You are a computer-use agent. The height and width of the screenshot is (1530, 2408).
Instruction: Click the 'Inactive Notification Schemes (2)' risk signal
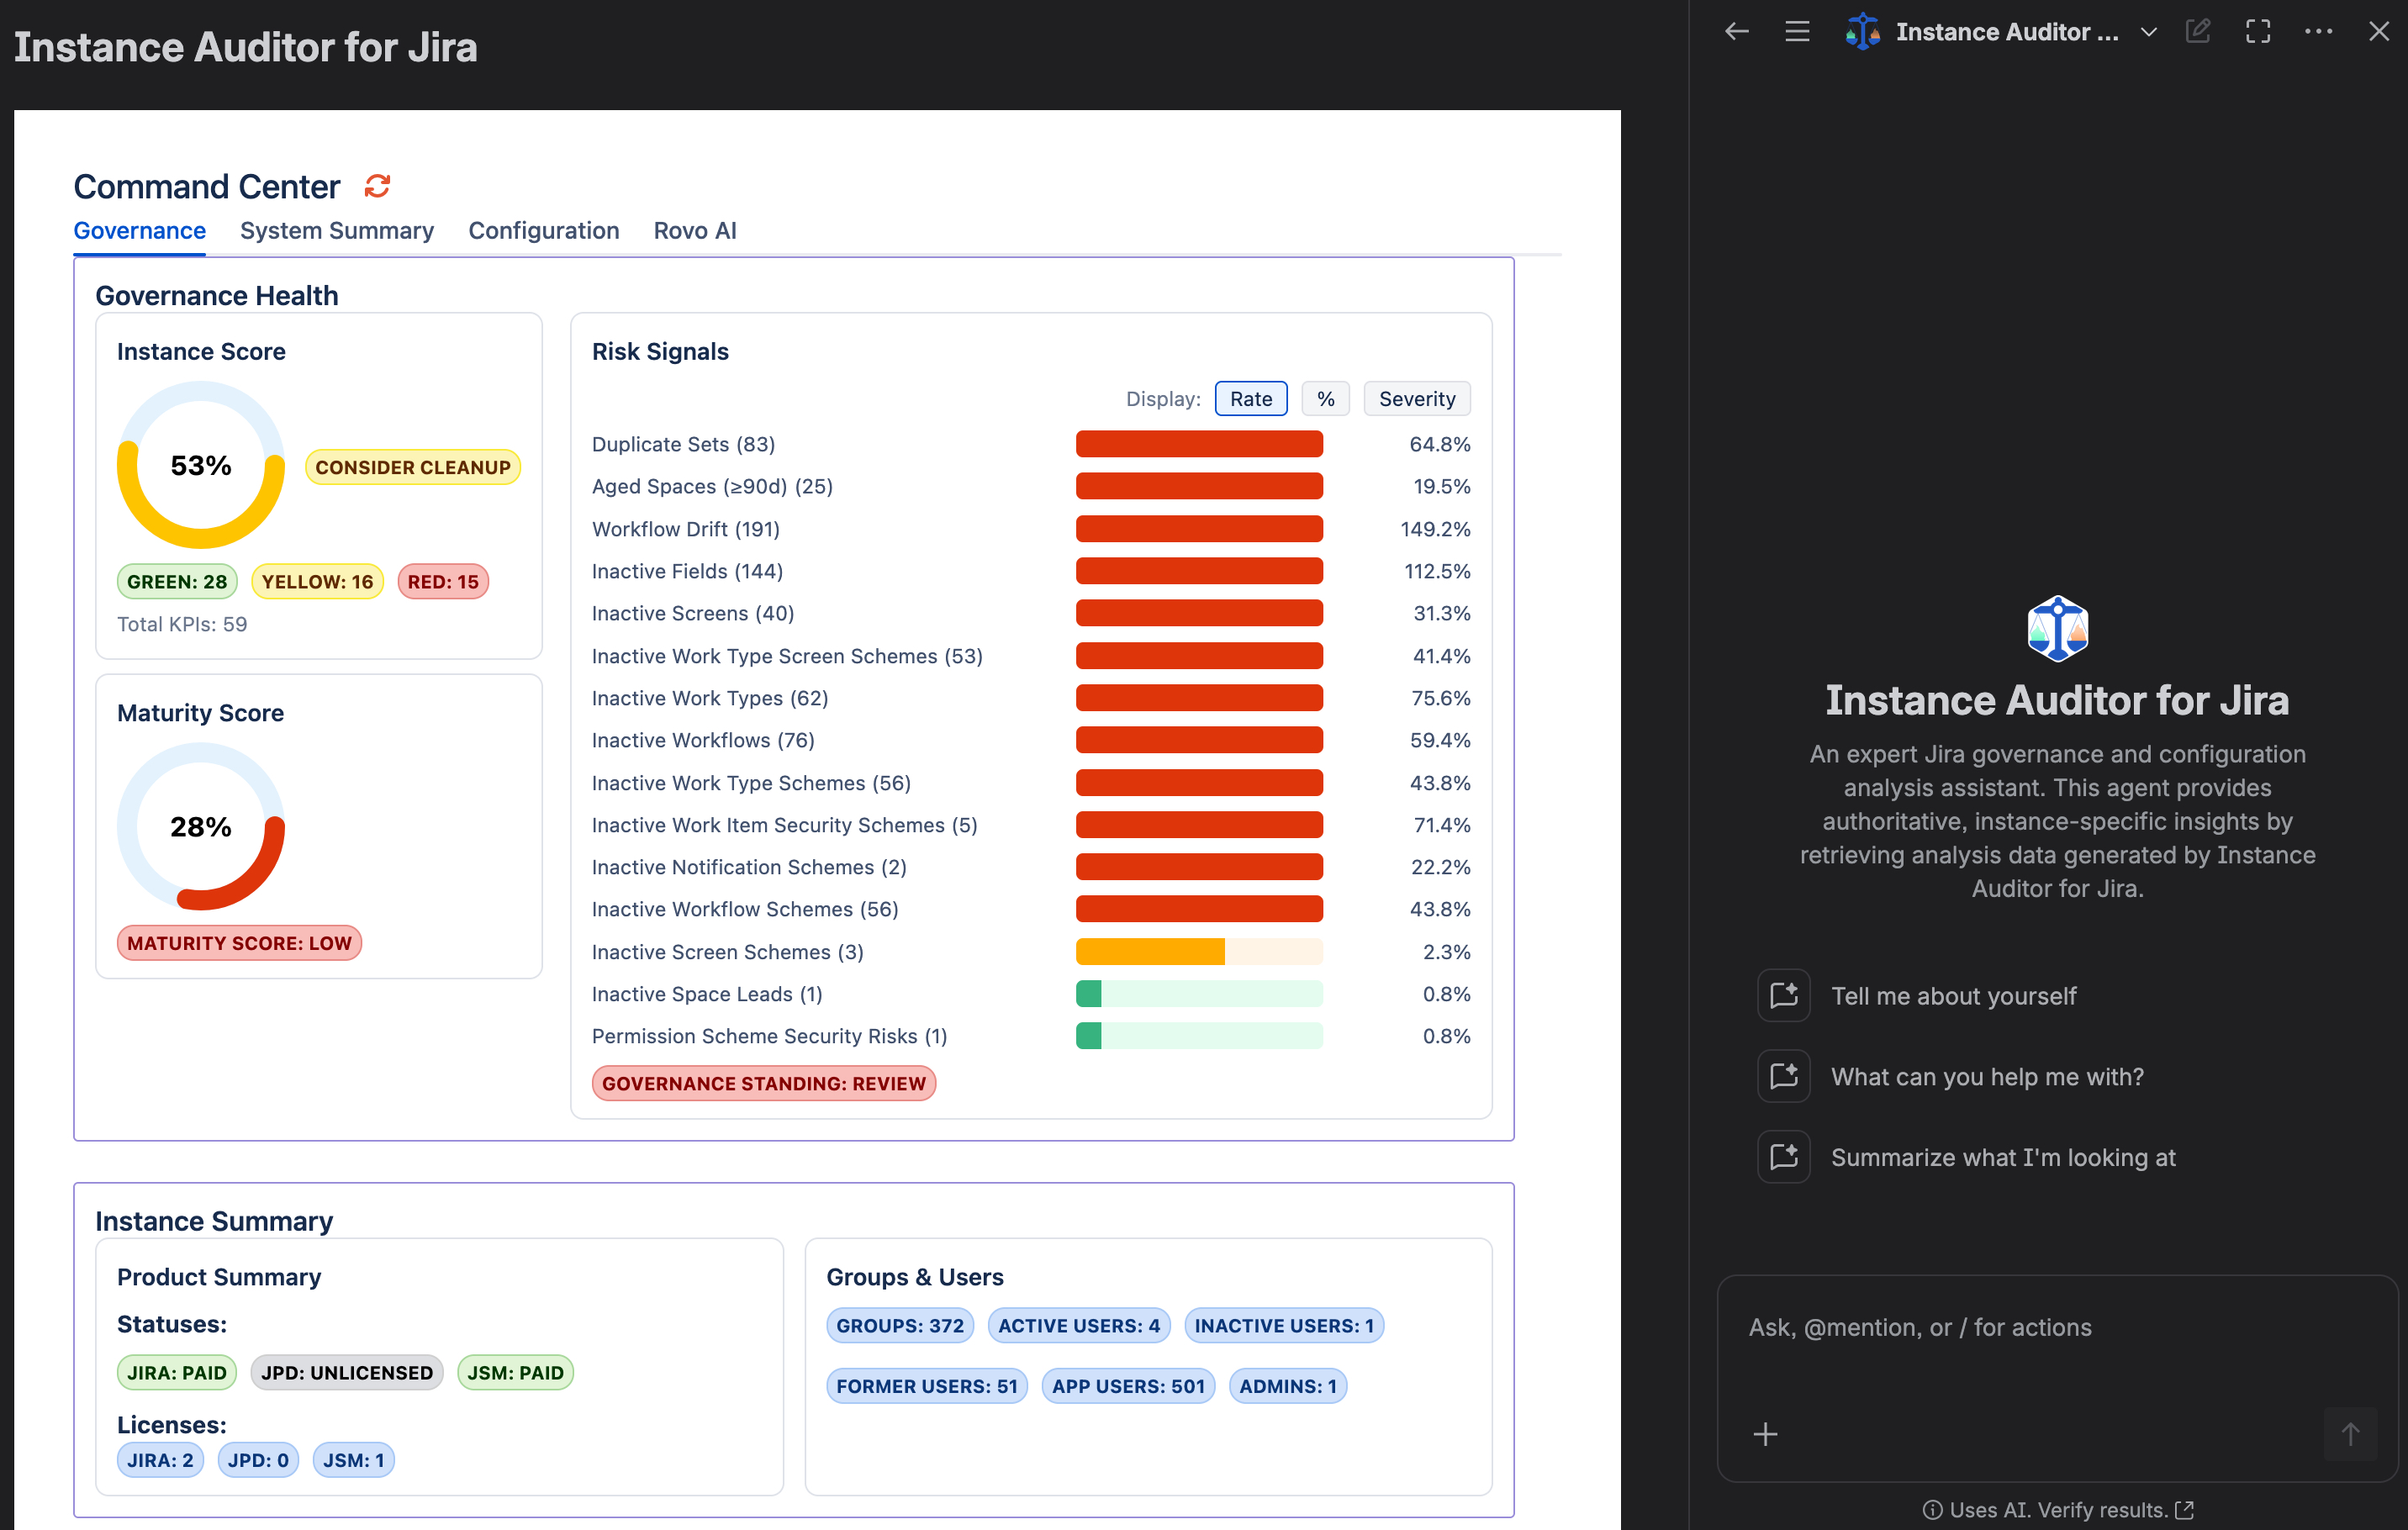coord(749,867)
